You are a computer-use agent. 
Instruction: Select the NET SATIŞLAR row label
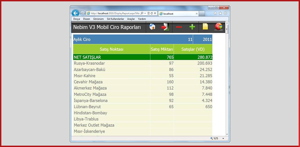coord(87,57)
